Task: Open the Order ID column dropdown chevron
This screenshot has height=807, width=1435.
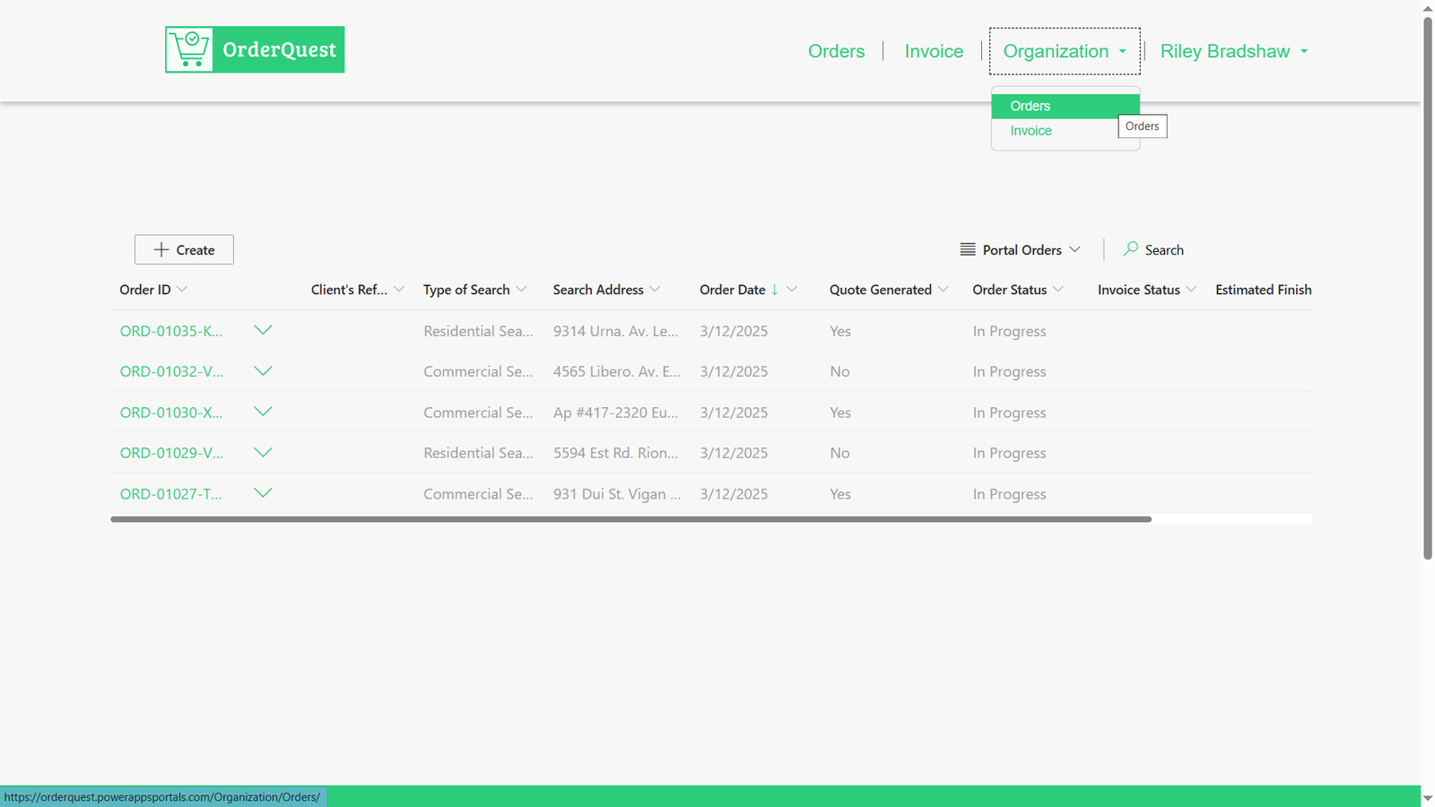Action: [182, 289]
